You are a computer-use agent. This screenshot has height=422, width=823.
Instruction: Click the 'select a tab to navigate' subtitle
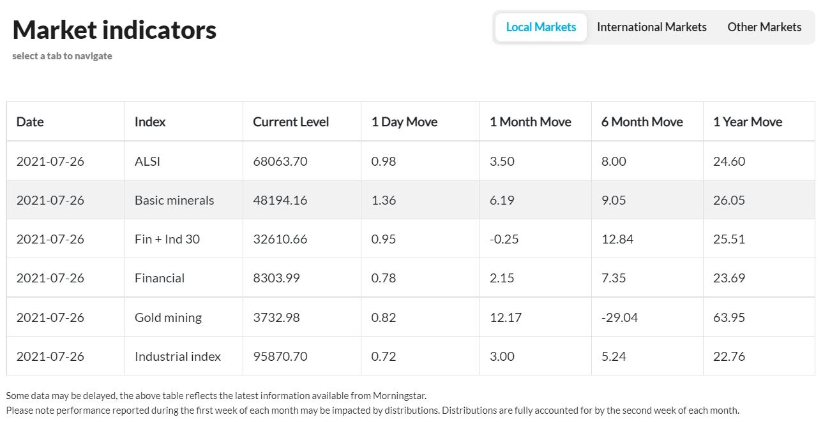click(62, 56)
